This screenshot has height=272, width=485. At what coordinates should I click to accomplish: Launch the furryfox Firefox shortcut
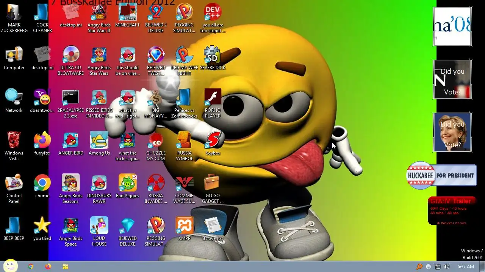click(42, 144)
